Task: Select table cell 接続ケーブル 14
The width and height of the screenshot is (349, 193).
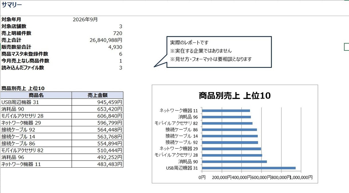Action: coord(36,137)
